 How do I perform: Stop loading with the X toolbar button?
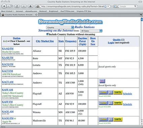pyautogui.click(x=24, y=6)
